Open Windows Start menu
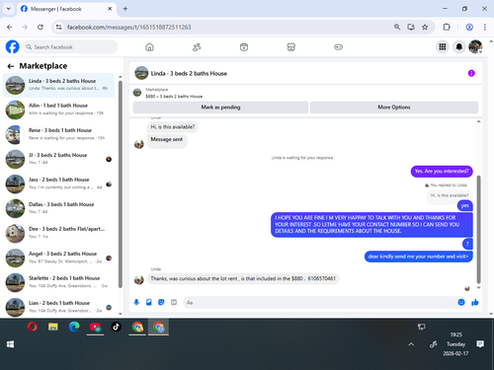This screenshot has width=494, height=370. tap(10, 344)
